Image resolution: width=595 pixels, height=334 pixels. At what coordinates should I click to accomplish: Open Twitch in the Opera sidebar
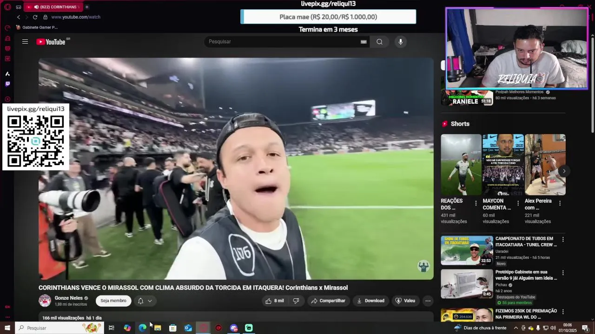(7, 84)
